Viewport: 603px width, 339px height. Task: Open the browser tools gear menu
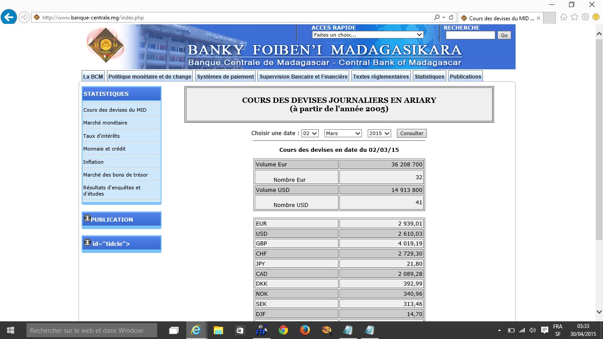point(585,17)
